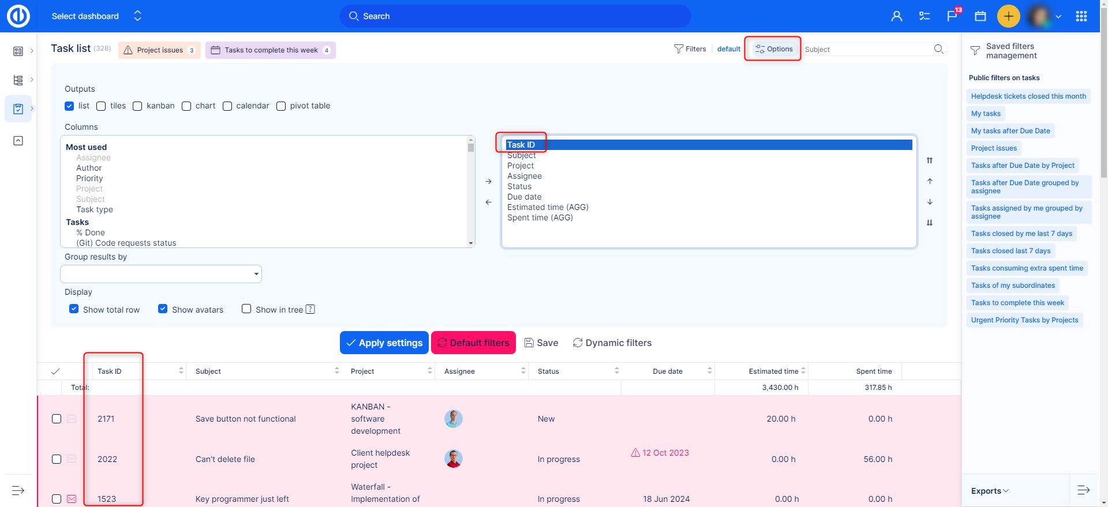
Task: Open Tasks to complete this week tab
Action: point(270,50)
